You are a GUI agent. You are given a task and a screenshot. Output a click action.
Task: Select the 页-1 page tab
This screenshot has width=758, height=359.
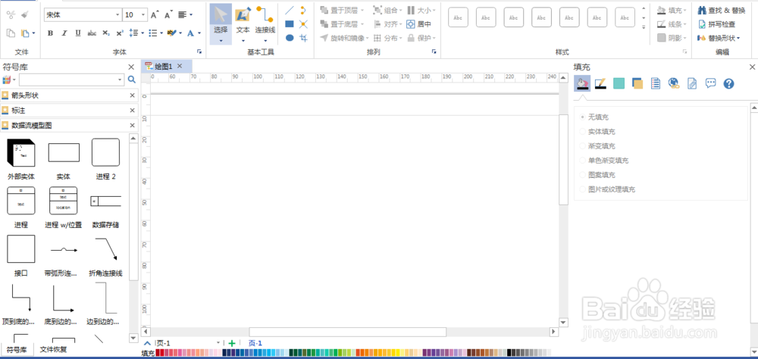point(255,343)
